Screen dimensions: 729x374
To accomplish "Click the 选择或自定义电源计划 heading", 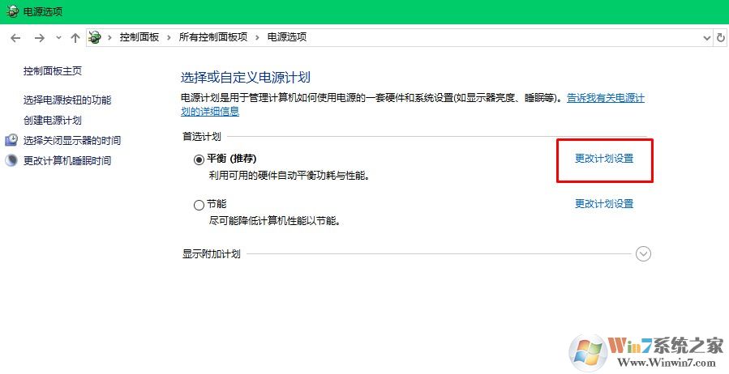I will click(x=245, y=77).
